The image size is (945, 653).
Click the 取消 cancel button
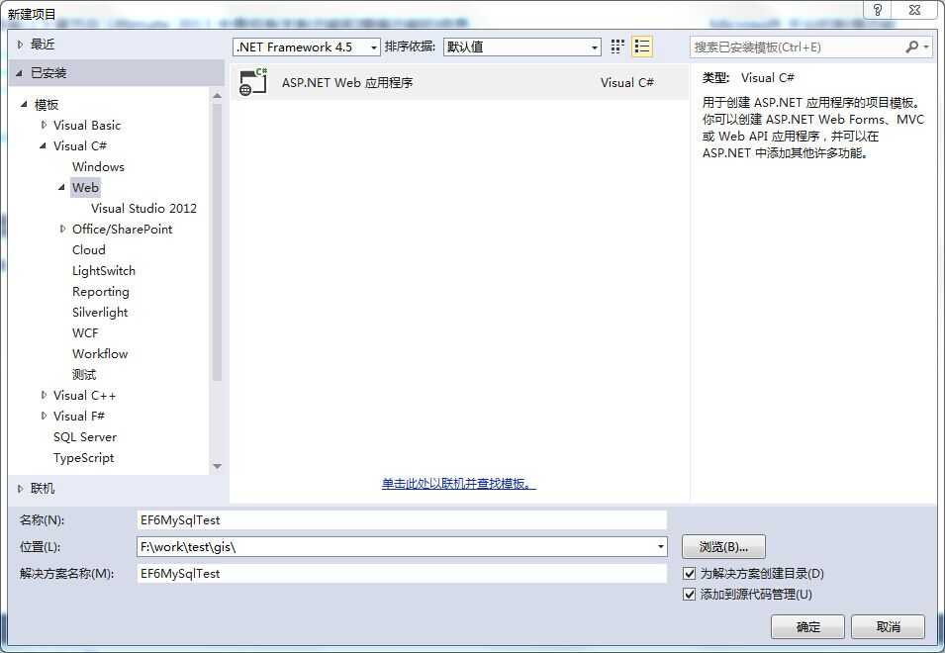point(888,627)
